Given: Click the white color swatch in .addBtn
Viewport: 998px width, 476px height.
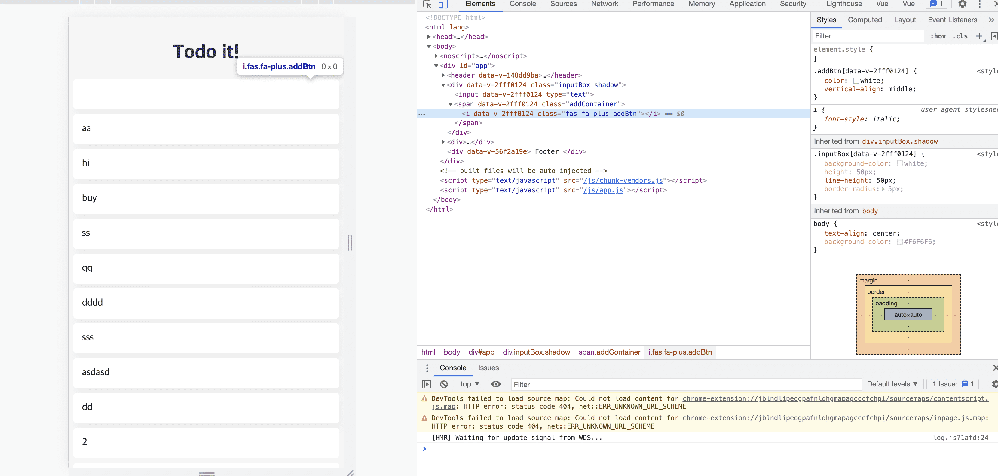Looking at the screenshot, I should [856, 81].
